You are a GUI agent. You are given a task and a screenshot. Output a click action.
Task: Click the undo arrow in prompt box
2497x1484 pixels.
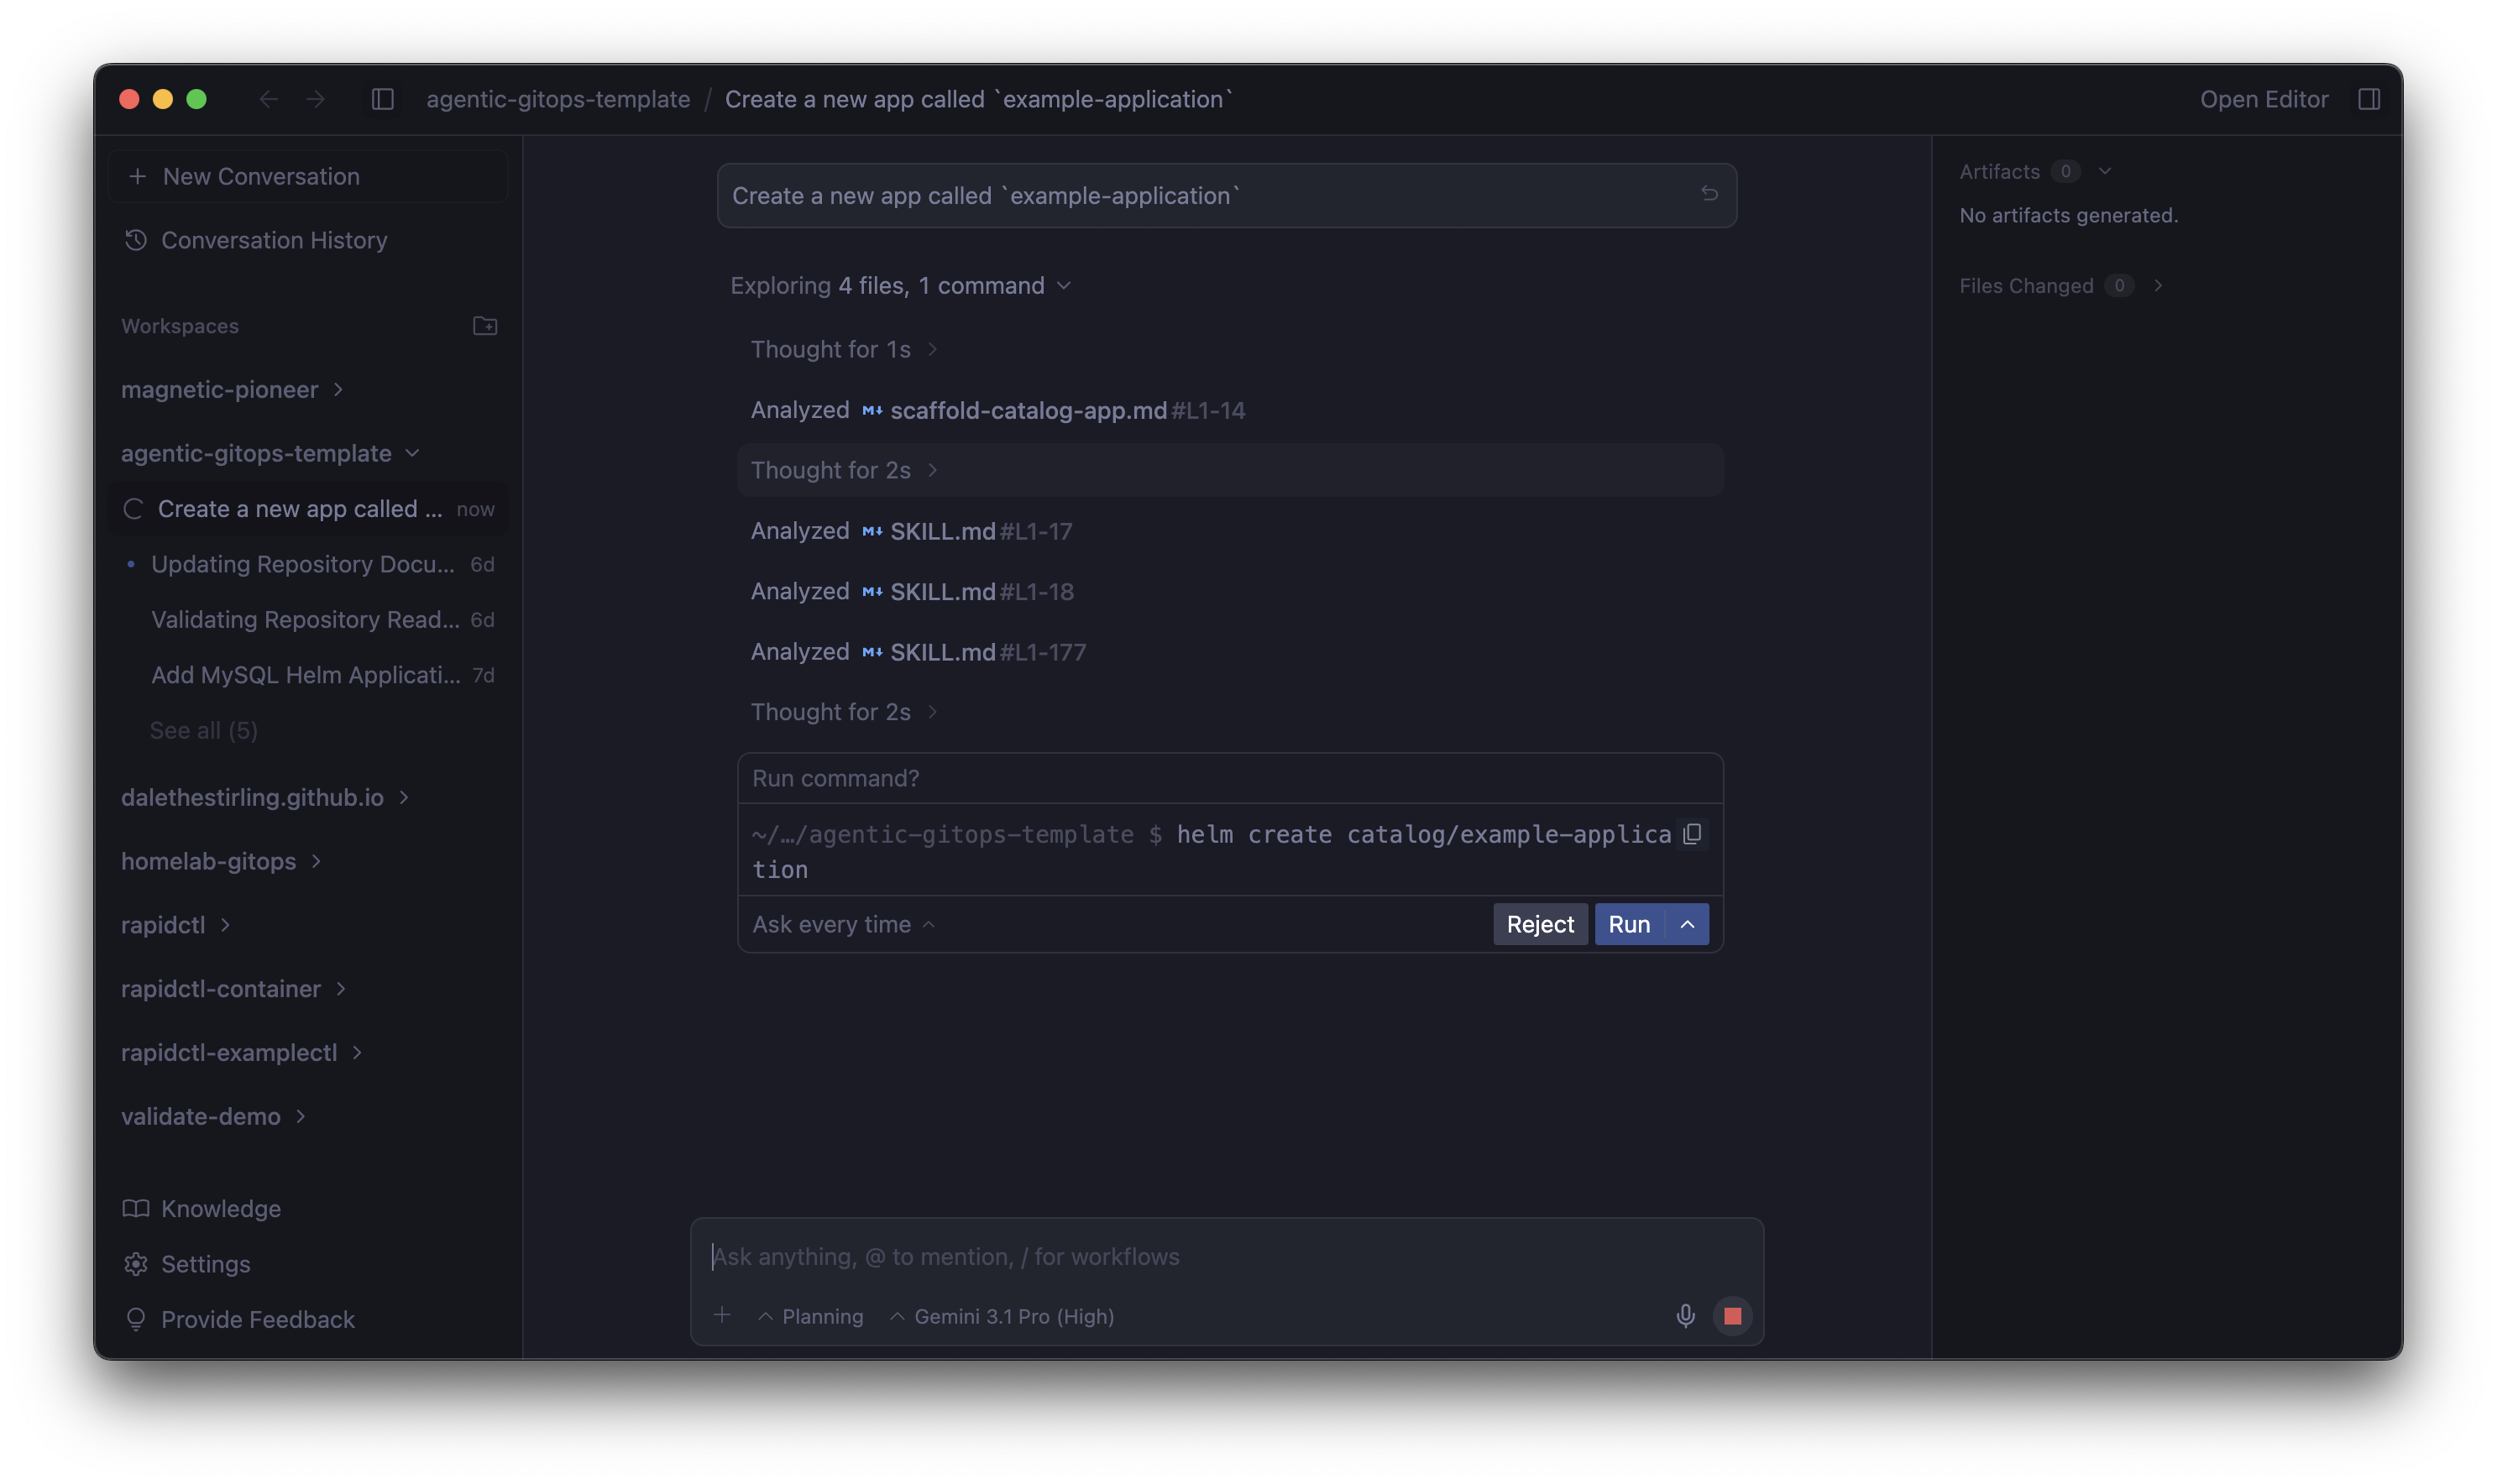pos(1709,194)
